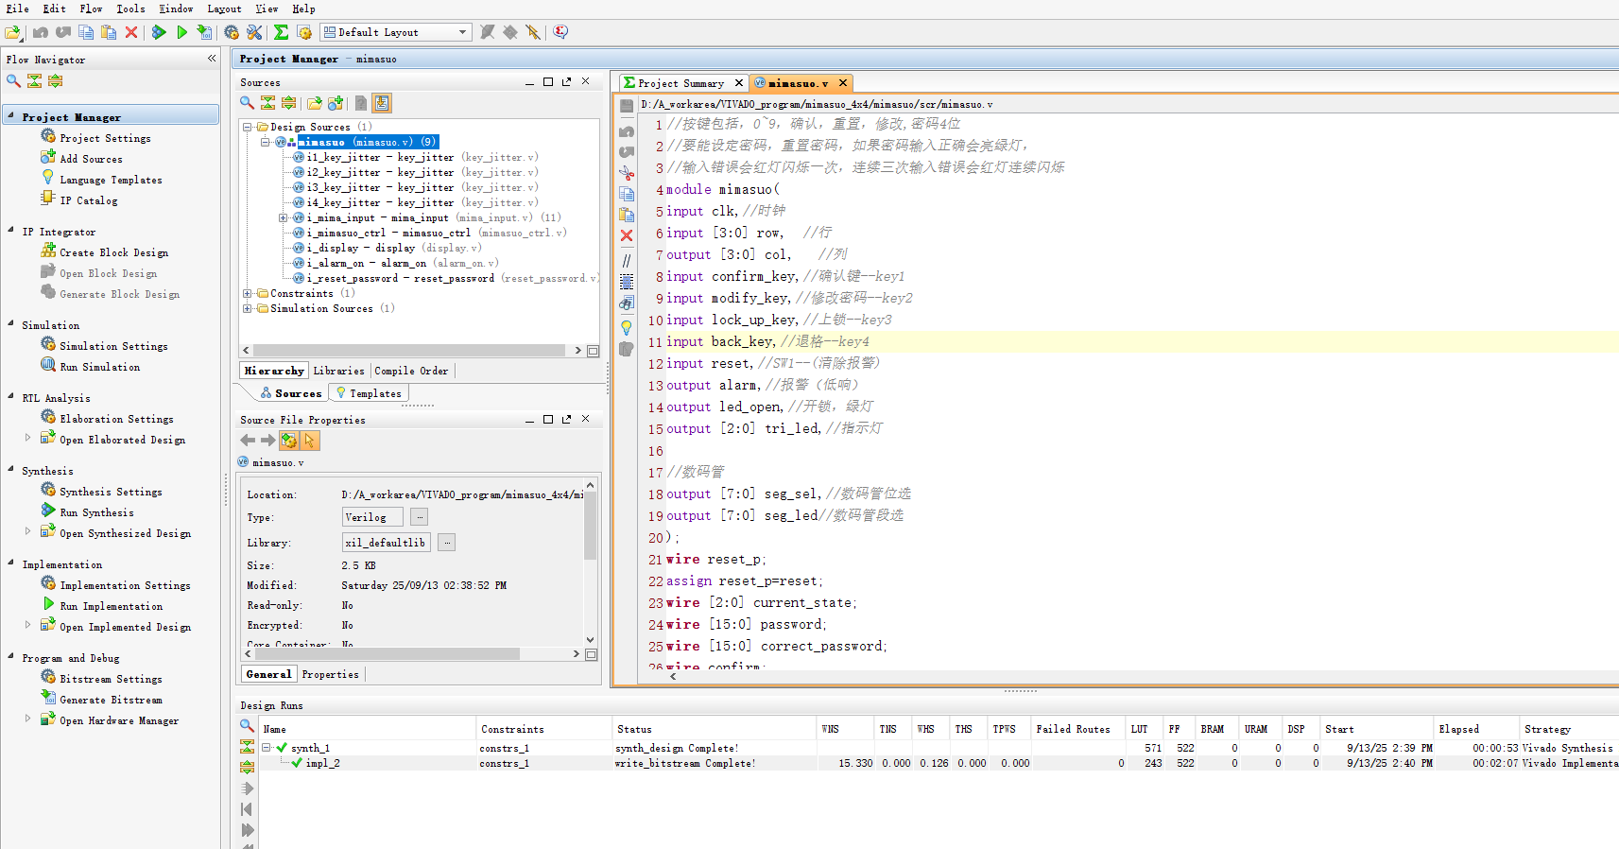Click browse button next to xil_defaultlib
1619x849 pixels.
447,542
